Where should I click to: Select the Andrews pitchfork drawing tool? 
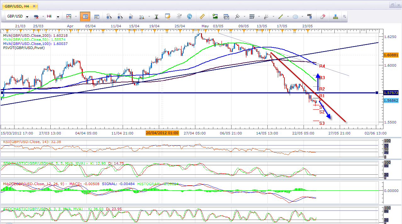point(237,16)
